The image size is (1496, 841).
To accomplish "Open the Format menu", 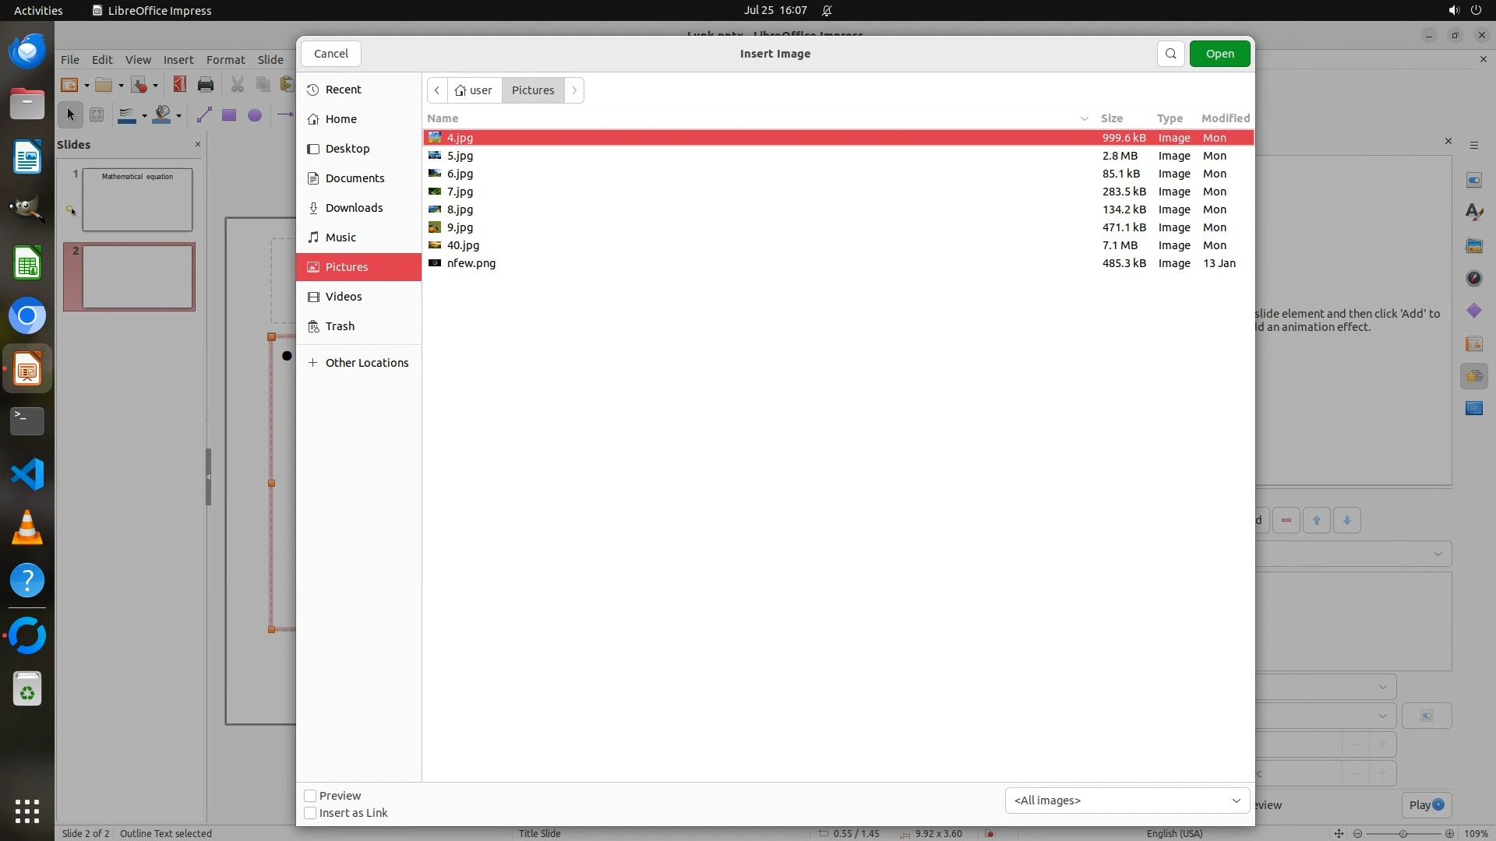I will (x=225, y=60).
